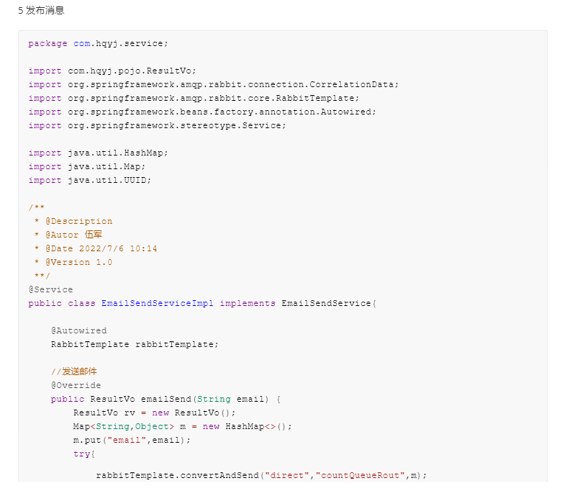The image size is (562, 491).
Task: Click the import com.hqyj.pojo.ResultVo line
Action: [x=112, y=71]
